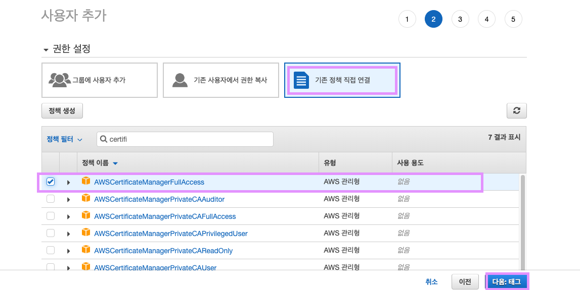The image size is (580, 290).
Task: Select 그룹에 사용자 추가 option
Action: pos(100,80)
